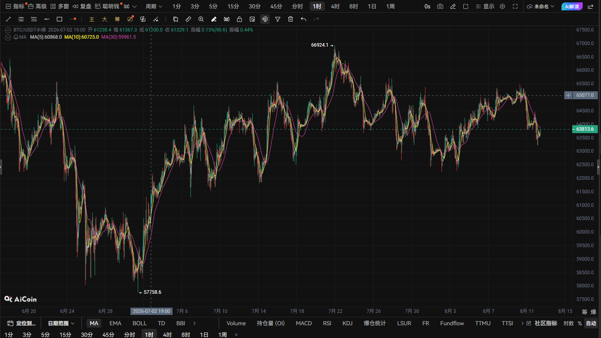This screenshot has height=338, width=601.
Task: Activate the zoom-in magnifier tool
Action: 201,19
